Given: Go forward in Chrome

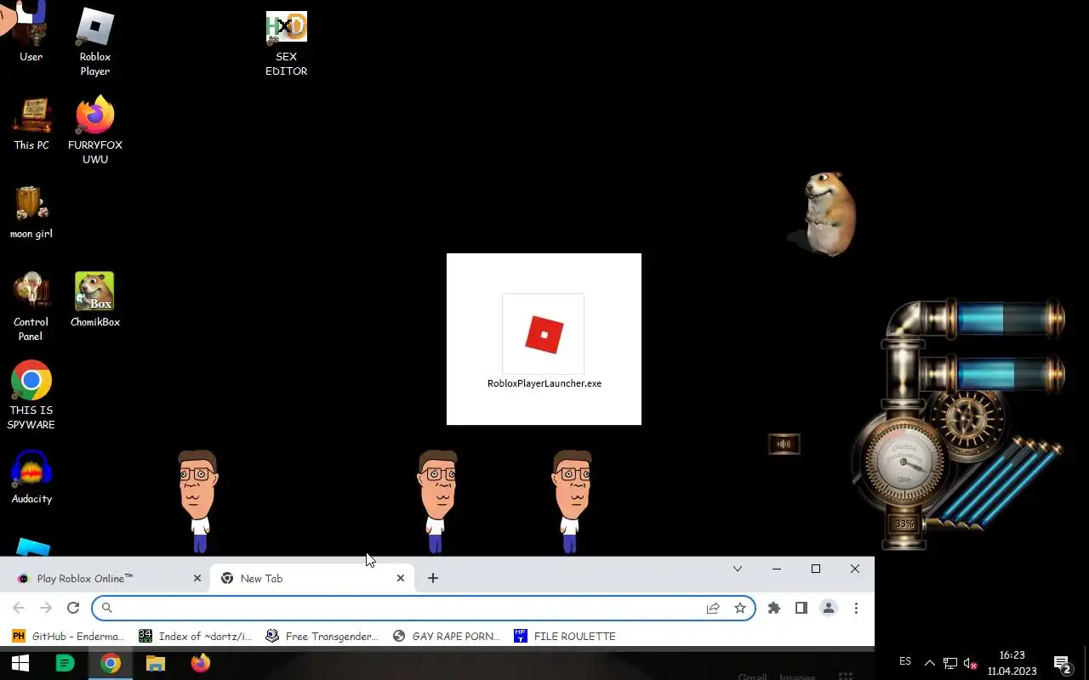Looking at the screenshot, I should click(46, 608).
